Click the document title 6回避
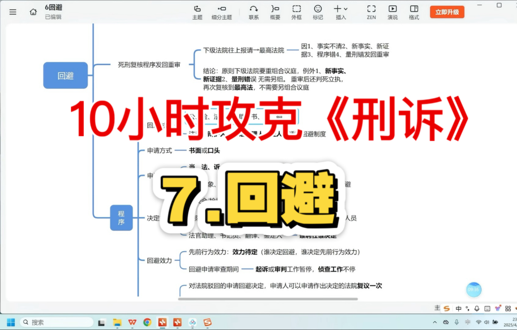 (53, 7)
